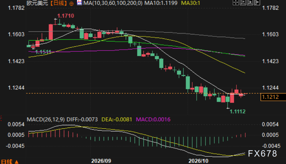This screenshot has width=286, height=164.
Task: Click the 2026/09 date axis label
Action: click(x=101, y=161)
